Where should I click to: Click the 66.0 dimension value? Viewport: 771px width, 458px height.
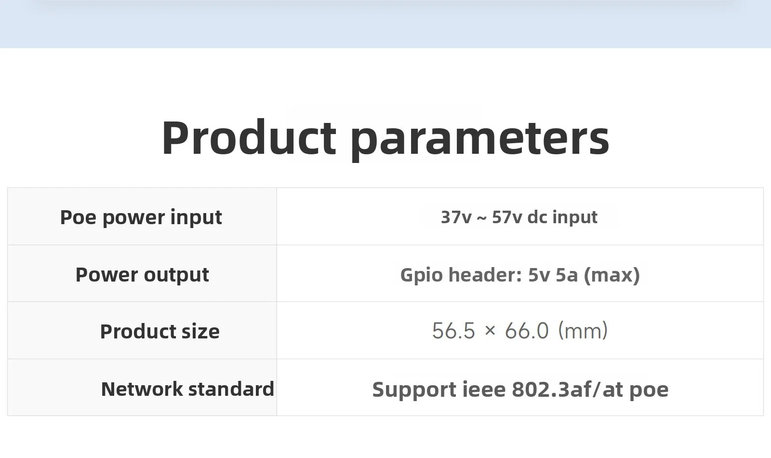point(527,331)
